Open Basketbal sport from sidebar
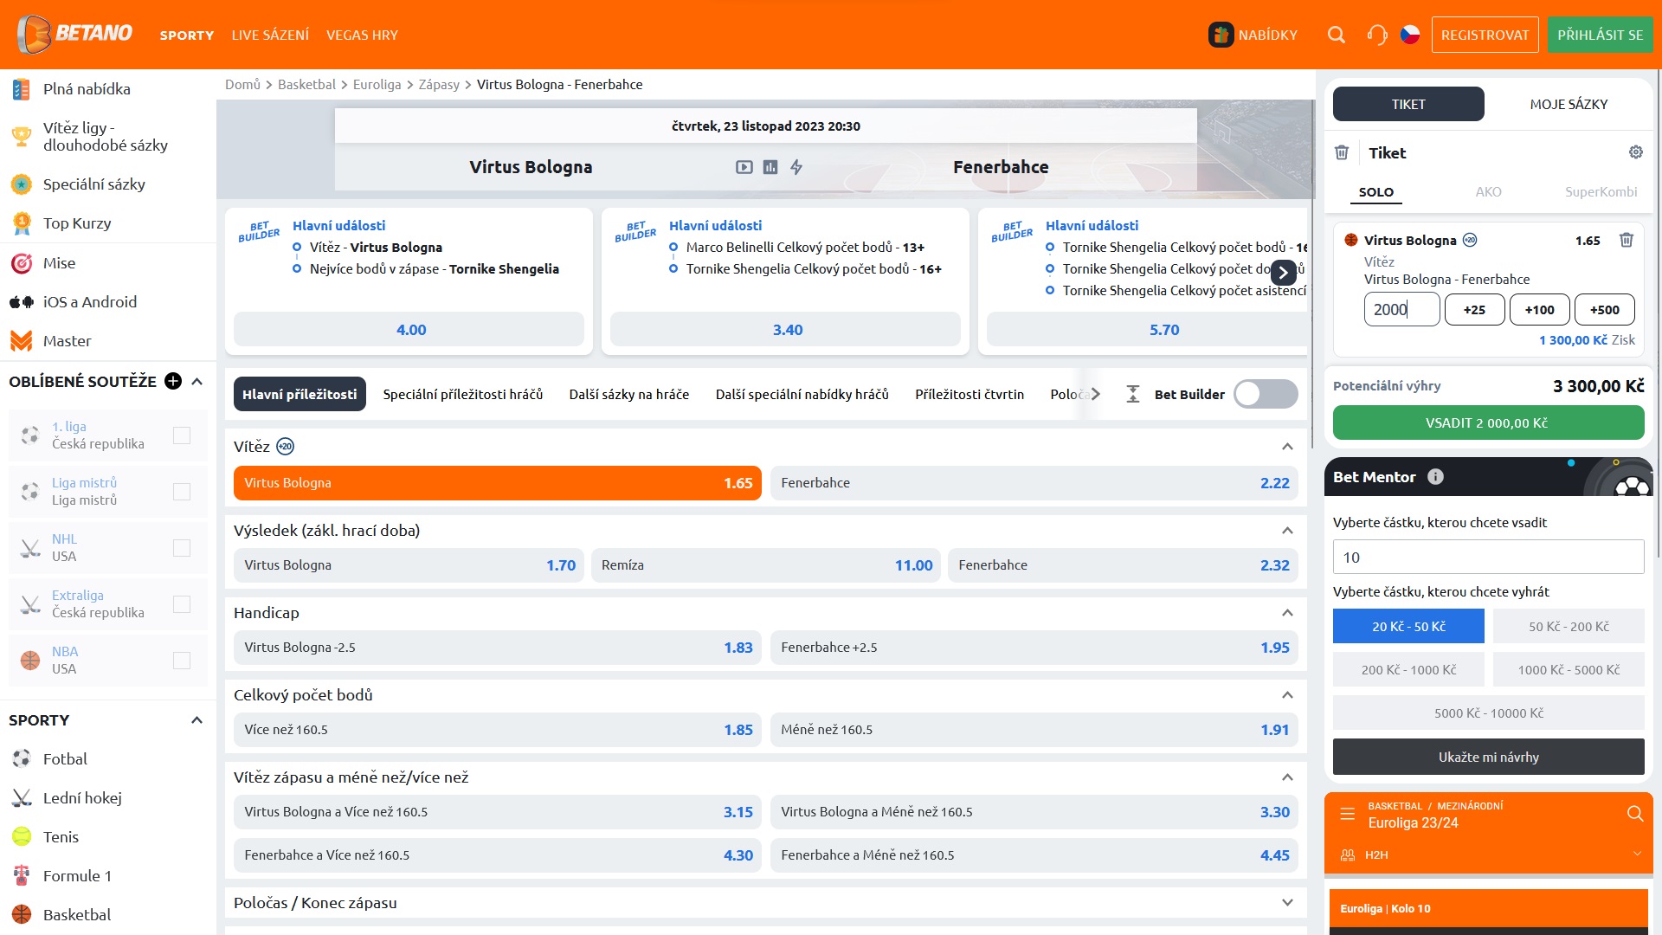 (77, 914)
